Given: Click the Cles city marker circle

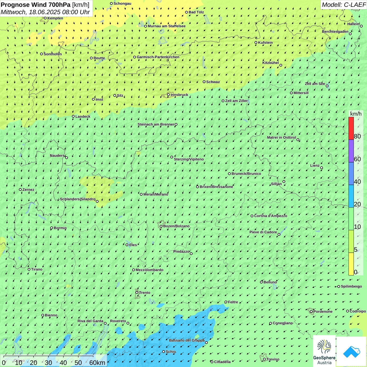Looking at the screenshot, I should [127, 245].
